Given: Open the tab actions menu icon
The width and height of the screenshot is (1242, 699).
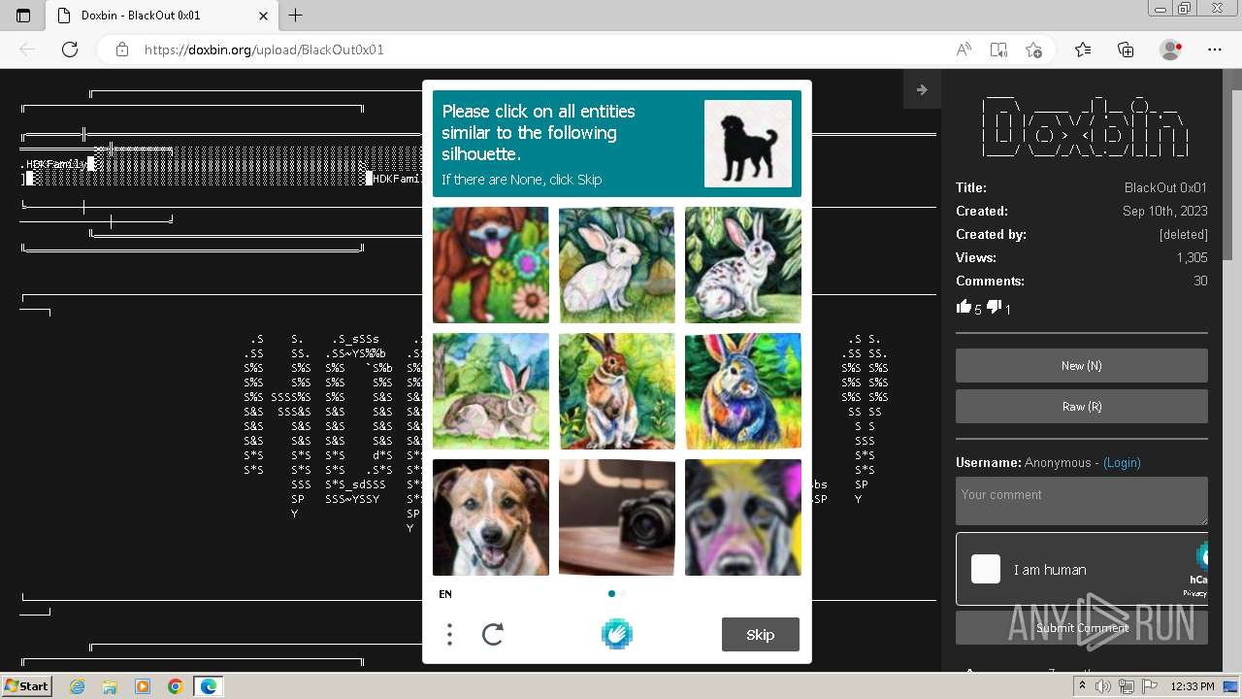Looking at the screenshot, I should coord(23,16).
